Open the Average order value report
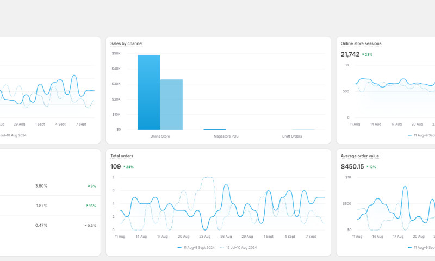This screenshot has width=435, height=261. click(361, 156)
